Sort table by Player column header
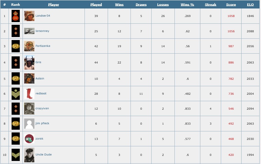The image size is (261, 164). [53, 5]
